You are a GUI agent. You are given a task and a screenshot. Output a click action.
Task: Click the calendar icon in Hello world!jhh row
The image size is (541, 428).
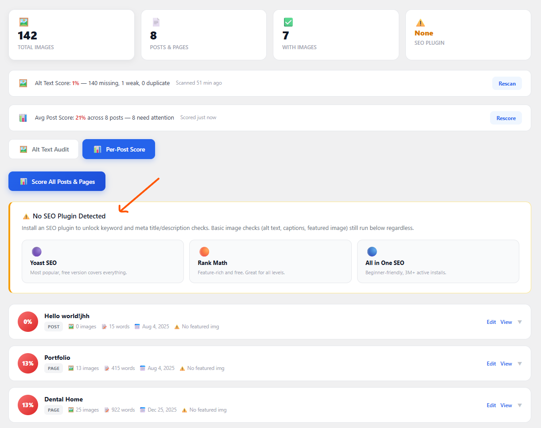click(137, 327)
